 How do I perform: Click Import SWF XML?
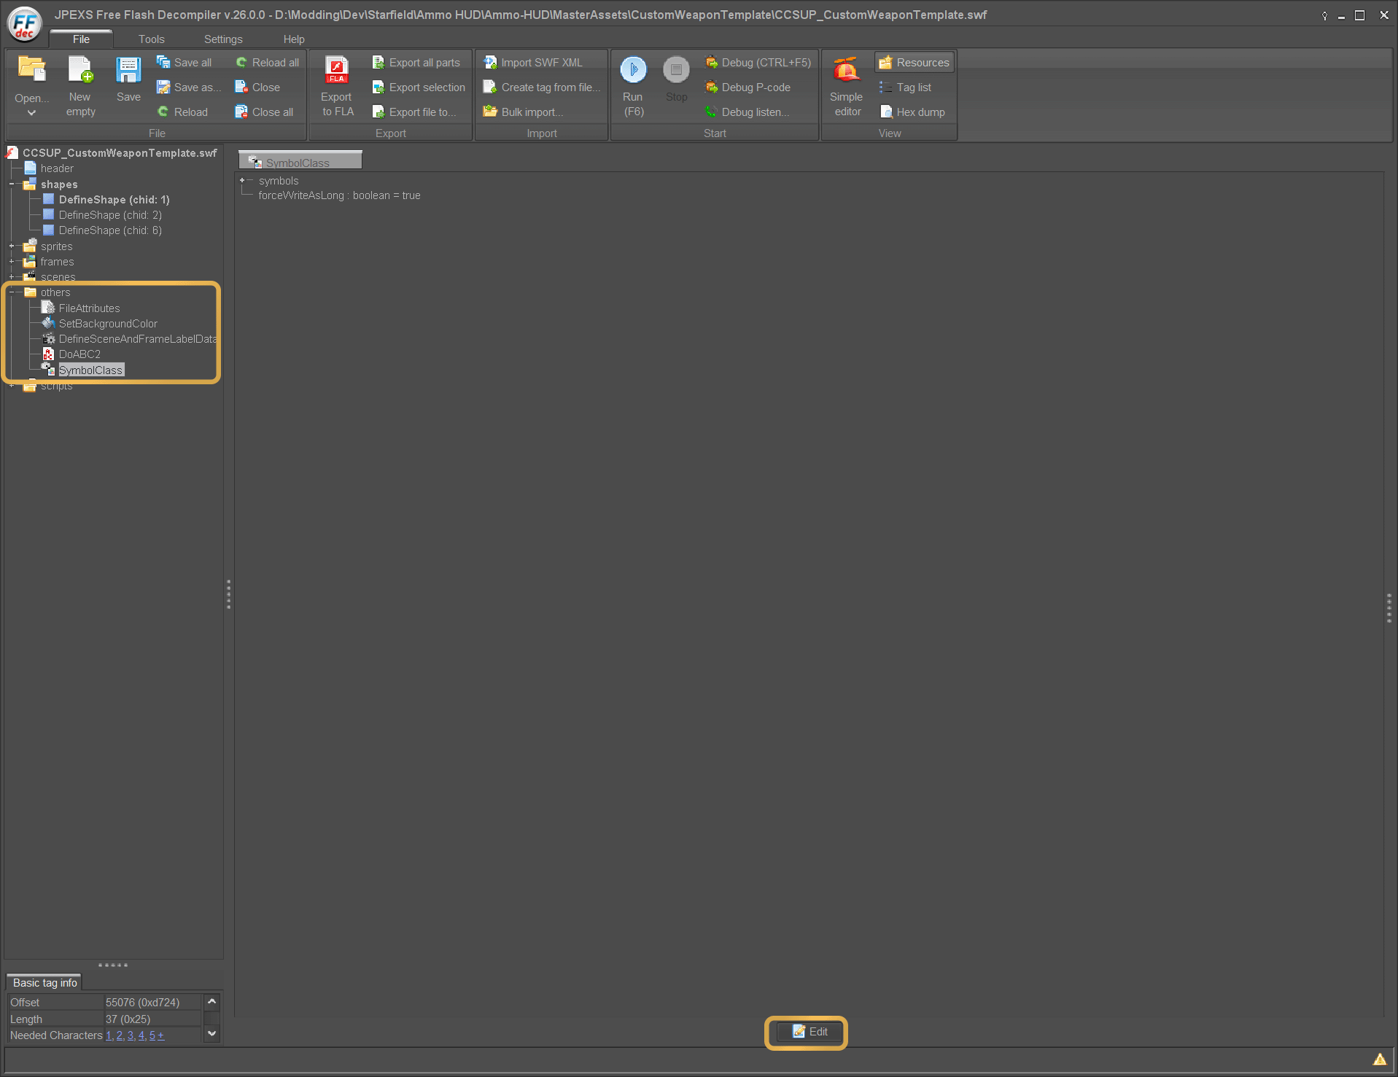click(x=533, y=63)
